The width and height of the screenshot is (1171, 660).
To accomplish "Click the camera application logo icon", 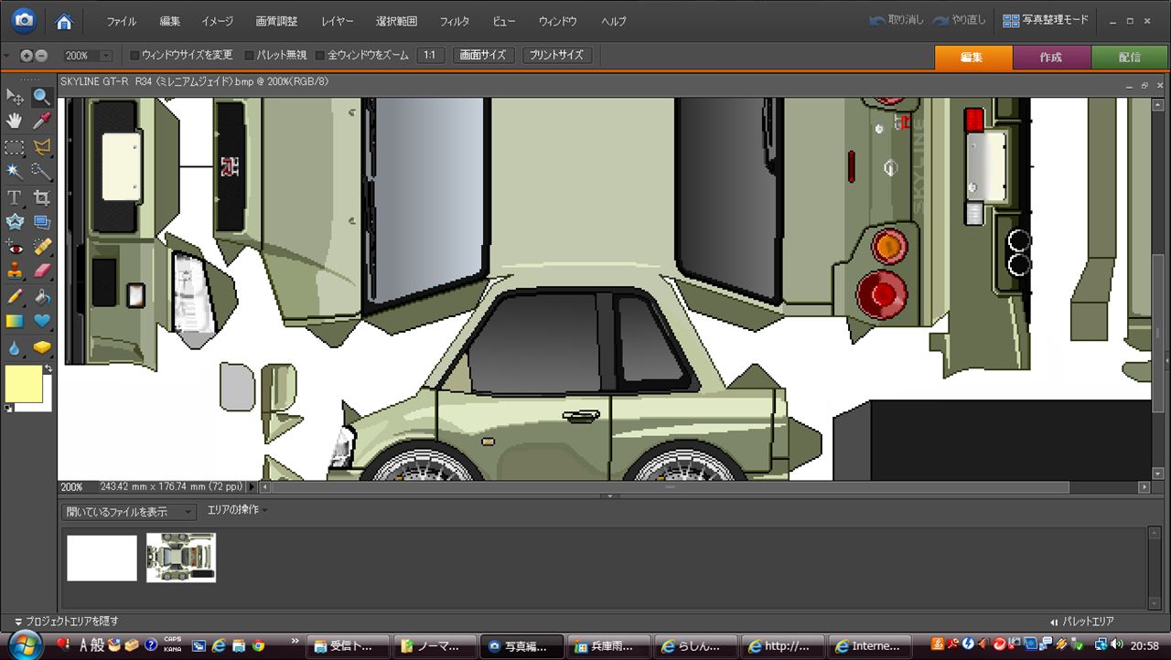I will coord(24,19).
